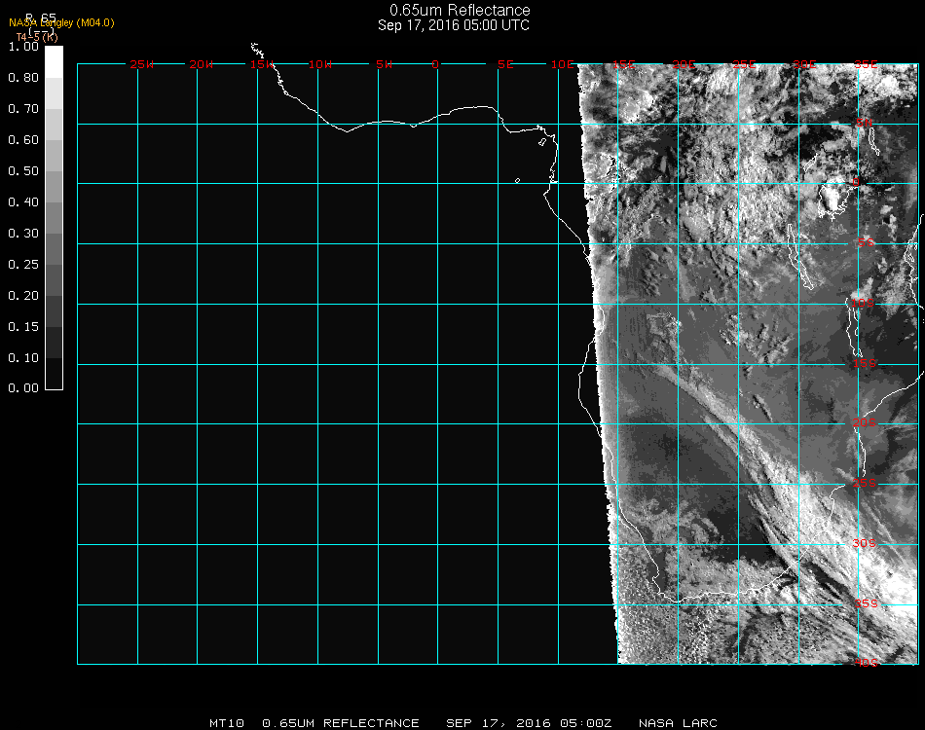Screen dimensions: 925x730
Task: Click the 15S latitude label
Action: point(866,364)
